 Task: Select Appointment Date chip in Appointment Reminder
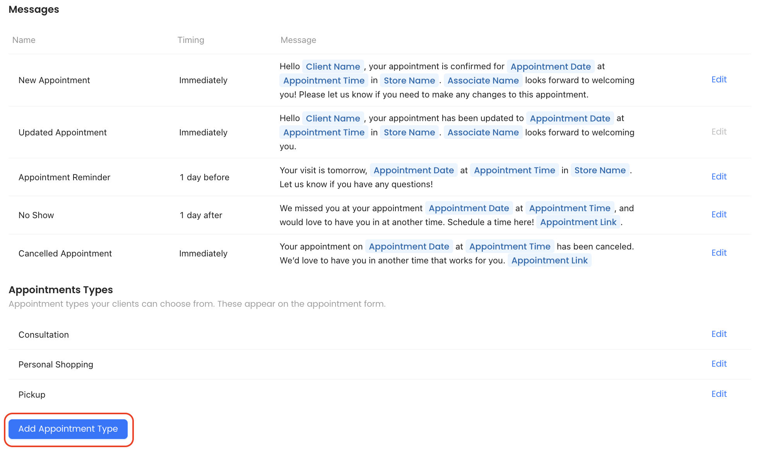click(x=414, y=170)
